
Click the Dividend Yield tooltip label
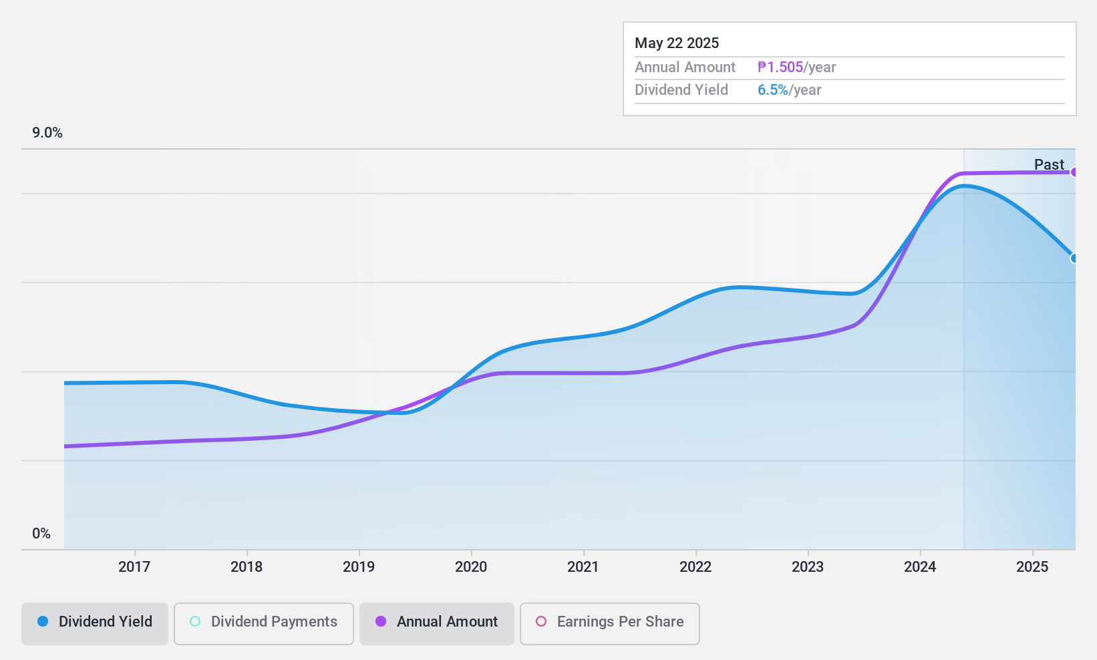click(x=681, y=90)
